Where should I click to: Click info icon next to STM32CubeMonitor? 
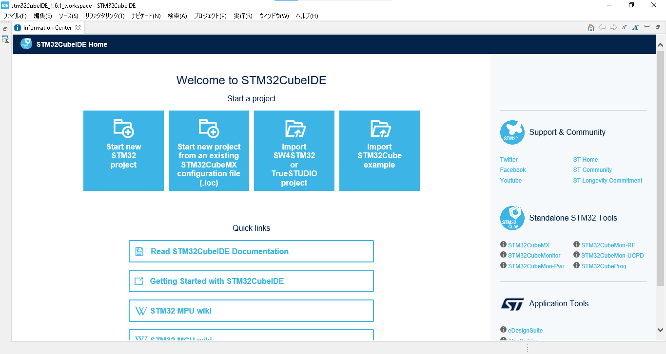pos(504,255)
